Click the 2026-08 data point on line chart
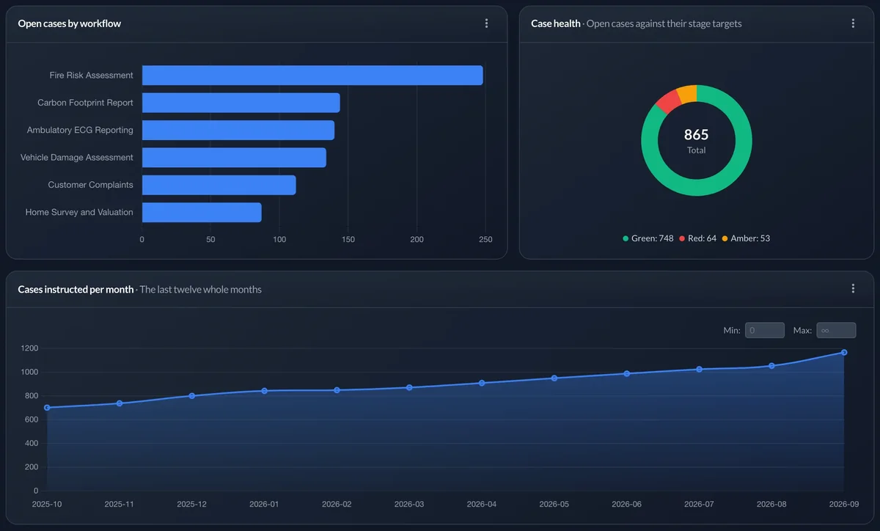The image size is (880, 531). 771,365
